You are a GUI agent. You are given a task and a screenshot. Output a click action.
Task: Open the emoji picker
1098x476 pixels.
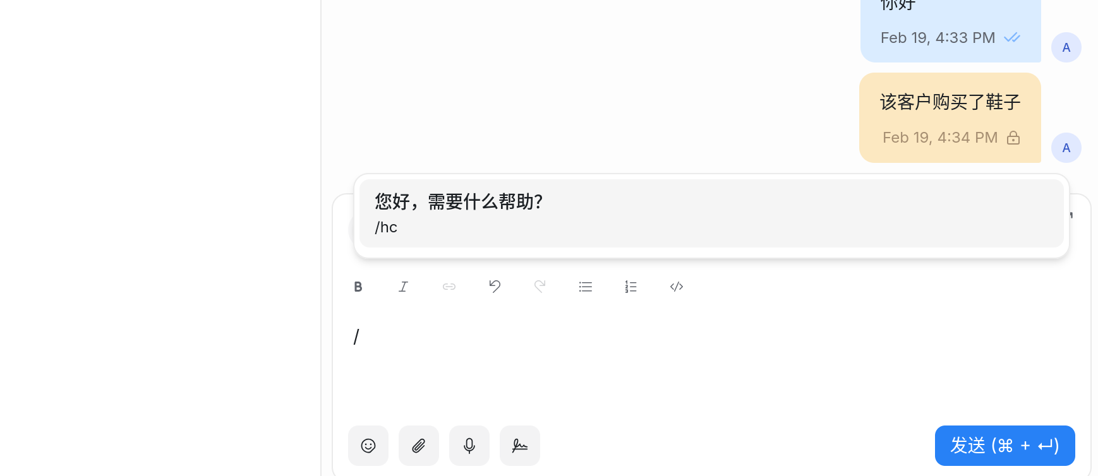pos(368,446)
